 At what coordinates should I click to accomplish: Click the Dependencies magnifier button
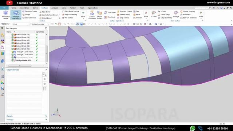[x=44, y=74]
